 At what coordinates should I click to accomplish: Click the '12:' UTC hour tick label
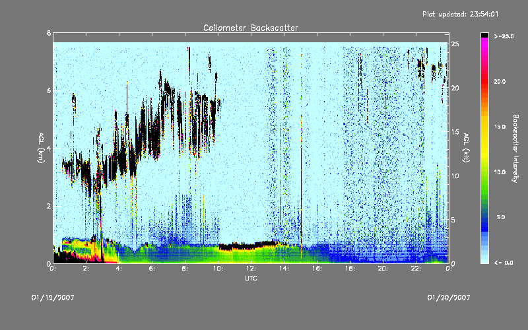251,269
